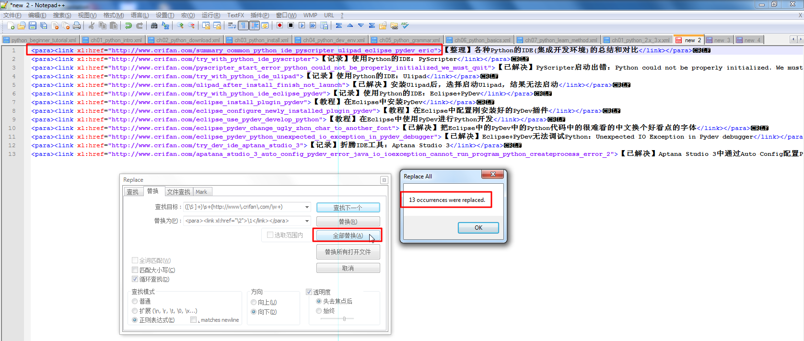Switch to 文件查找 tab in Replace dialog
The height and width of the screenshot is (341, 804).
[179, 192]
